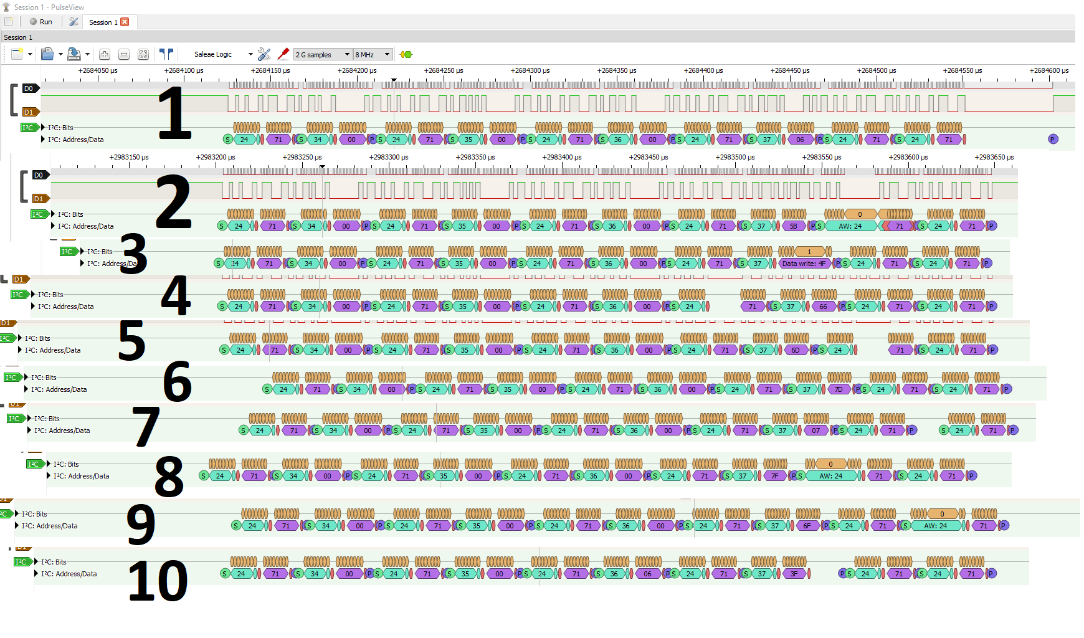Collapse I²C: Address/Data row containing byte 6D
Viewport: 1084px width, 638px height.
(x=20, y=350)
